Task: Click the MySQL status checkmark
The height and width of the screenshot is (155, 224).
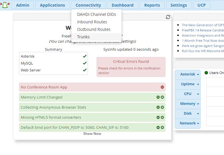Action: [85, 63]
